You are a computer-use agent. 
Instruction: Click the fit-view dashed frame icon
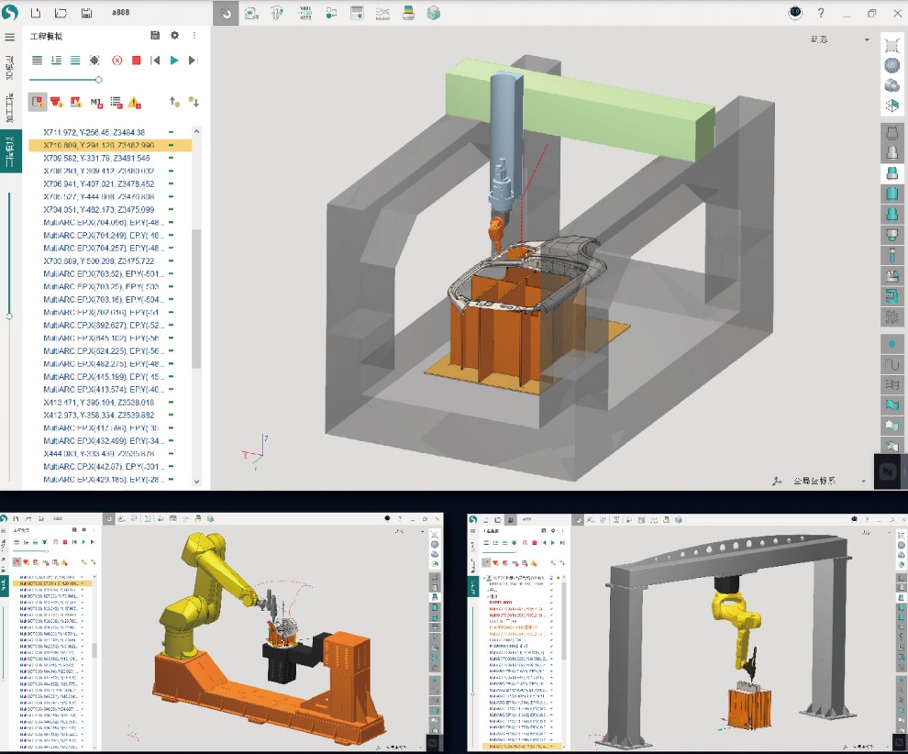point(891,46)
